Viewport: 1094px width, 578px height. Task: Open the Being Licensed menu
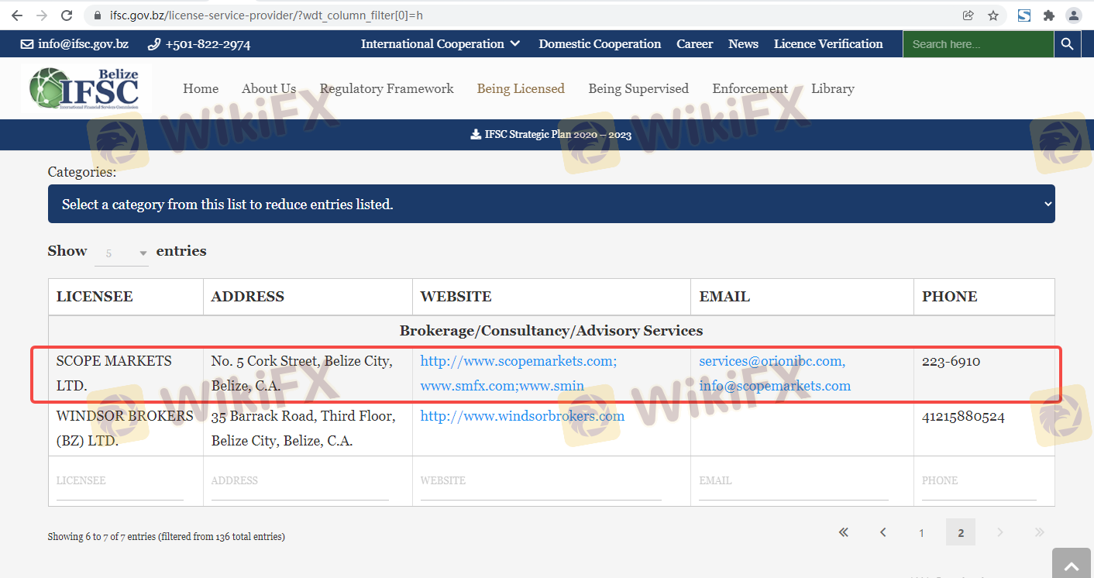click(x=521, y=89)
